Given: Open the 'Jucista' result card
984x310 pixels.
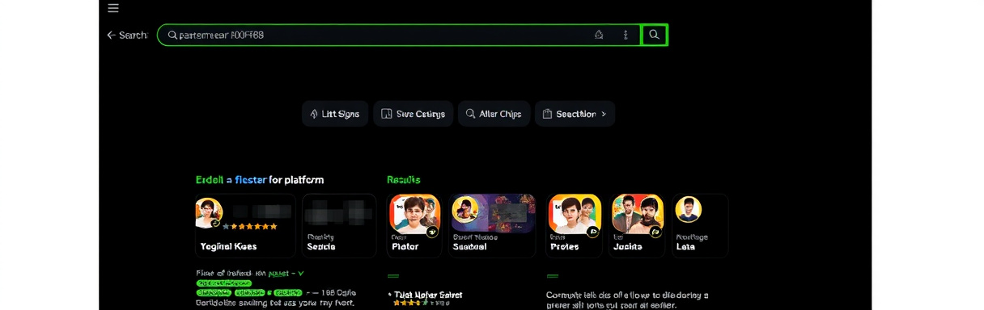Looking at the screenshot, I should pos(637,225).
